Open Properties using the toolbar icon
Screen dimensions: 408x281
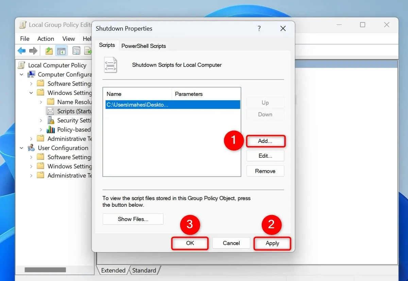tap(76, 50)
